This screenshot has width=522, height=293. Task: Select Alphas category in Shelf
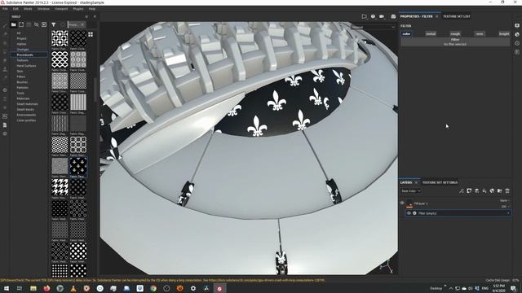21,44
